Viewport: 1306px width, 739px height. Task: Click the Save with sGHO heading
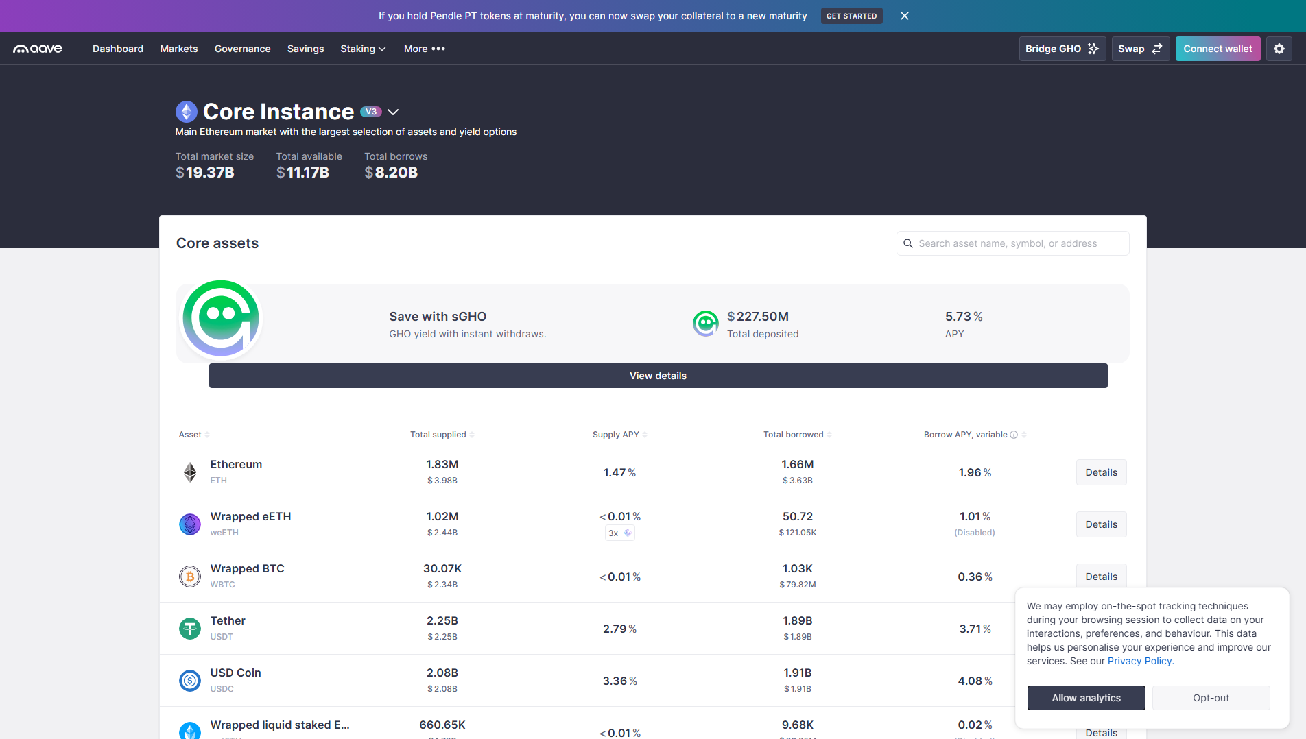pos(438,317)
